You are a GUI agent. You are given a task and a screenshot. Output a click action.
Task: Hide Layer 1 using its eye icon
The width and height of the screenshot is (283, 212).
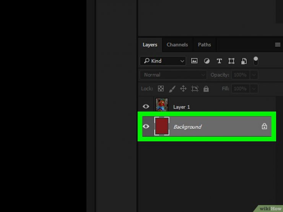(x=146, y=107)
